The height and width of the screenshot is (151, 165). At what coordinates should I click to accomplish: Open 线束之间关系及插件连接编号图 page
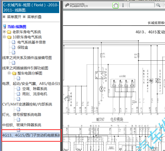pyautogui.click(x=27, y=58)
